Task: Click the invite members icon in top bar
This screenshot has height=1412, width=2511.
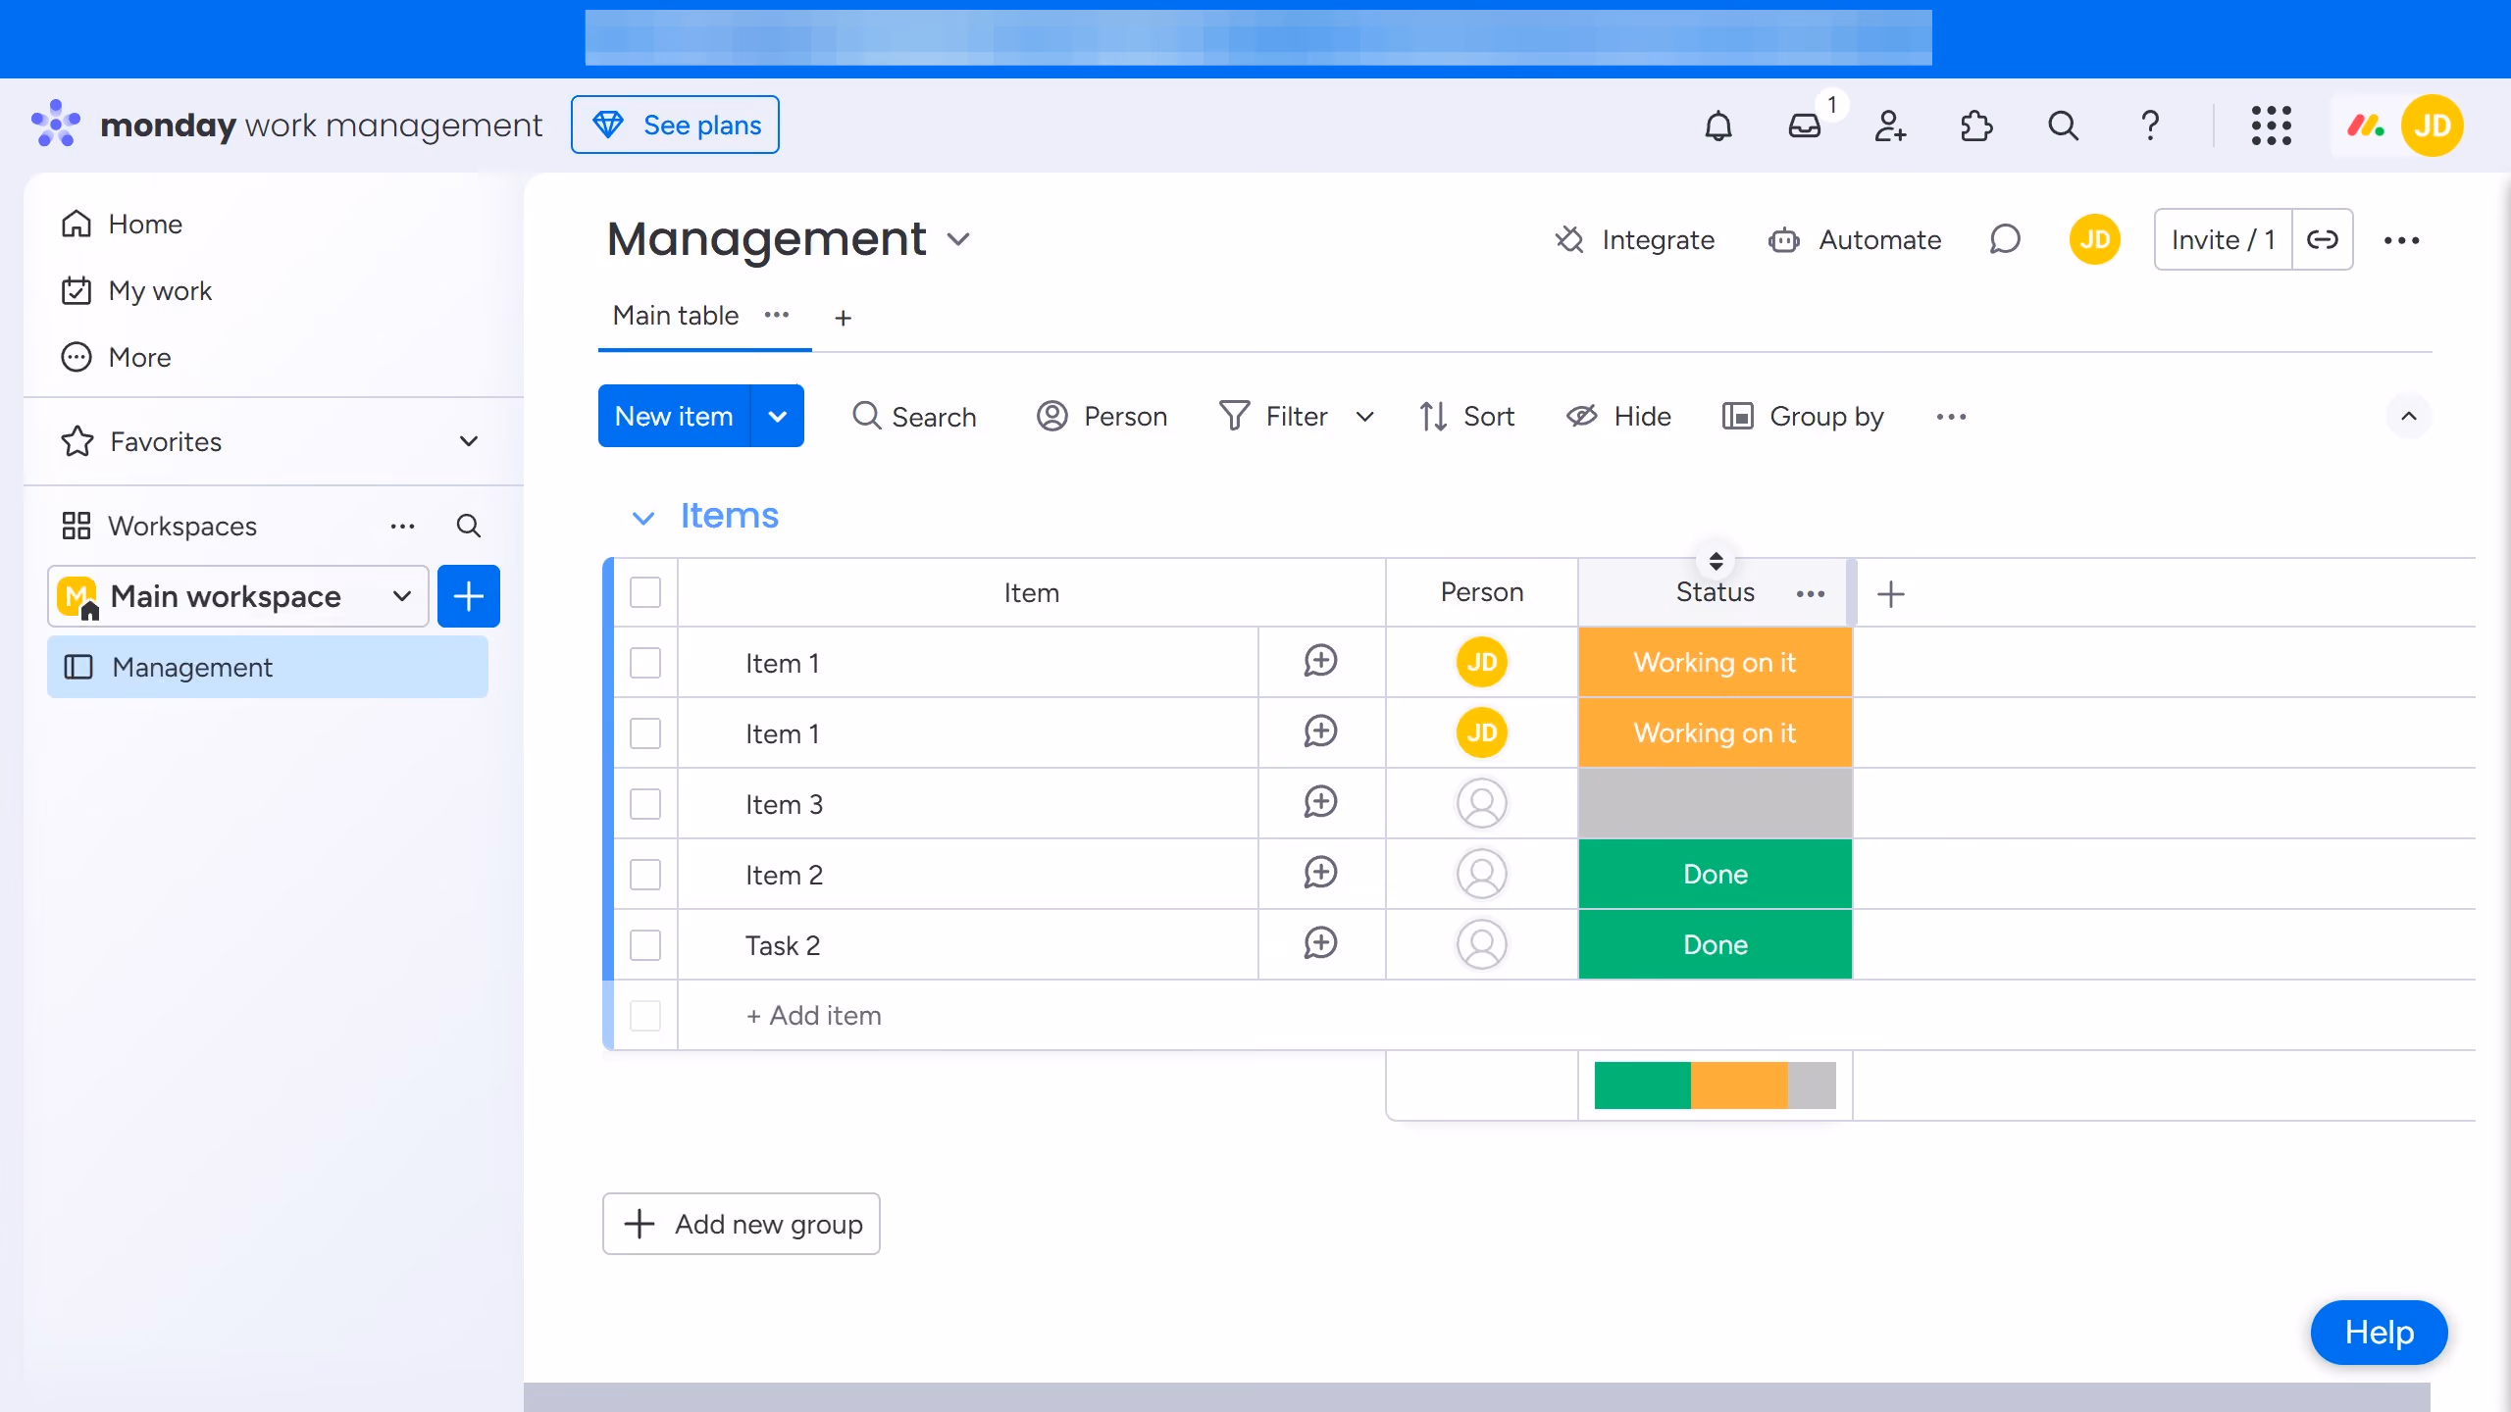Action: coord(1890,126)
